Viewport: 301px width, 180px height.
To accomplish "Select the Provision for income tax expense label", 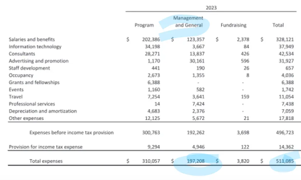I will point(46,147).
